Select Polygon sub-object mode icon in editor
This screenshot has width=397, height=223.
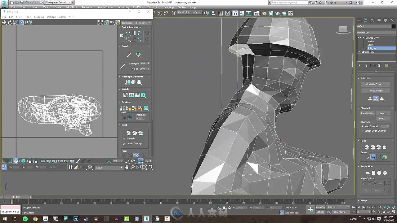point(16,161)
